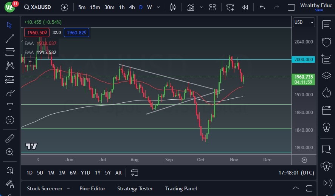The width and height of the screenshot is (335, 196).
Task: Toggle lock all drawings padlock
Action: [10, 184]
